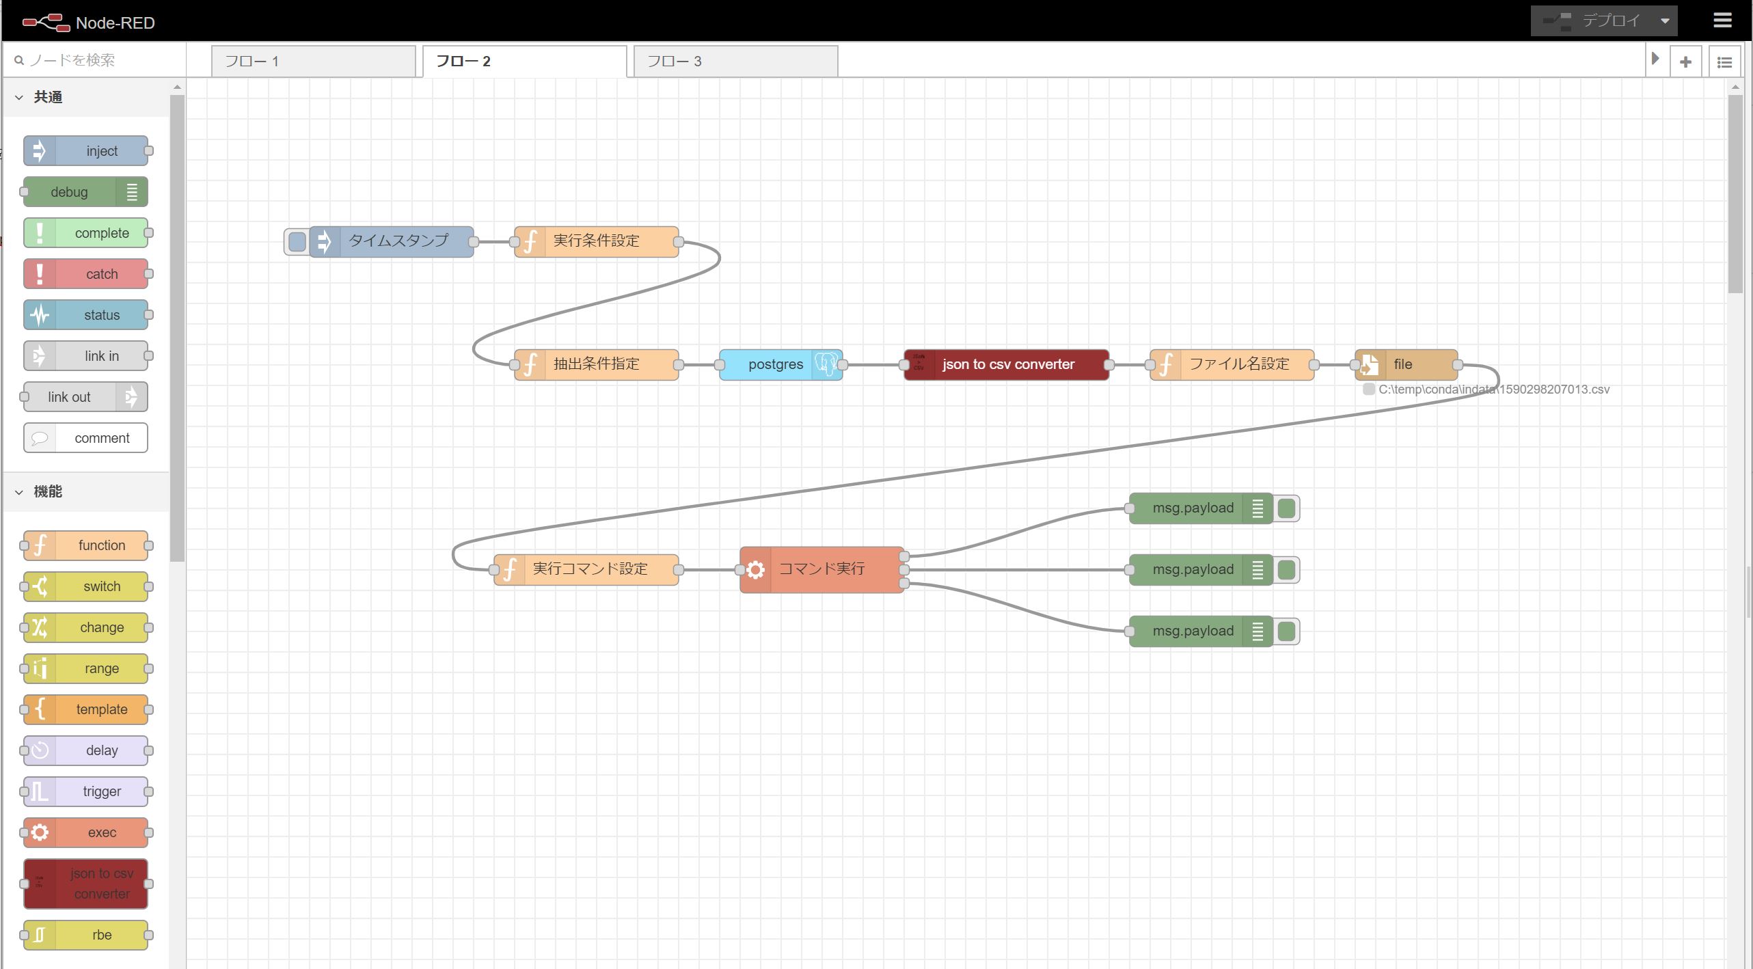Click the add new flow plus icon

pos(1685,62)
